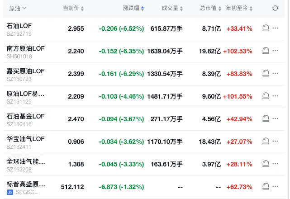Sort the list by 当前价
The height and width of the screenshot is (199, 290).
[73, 8]
